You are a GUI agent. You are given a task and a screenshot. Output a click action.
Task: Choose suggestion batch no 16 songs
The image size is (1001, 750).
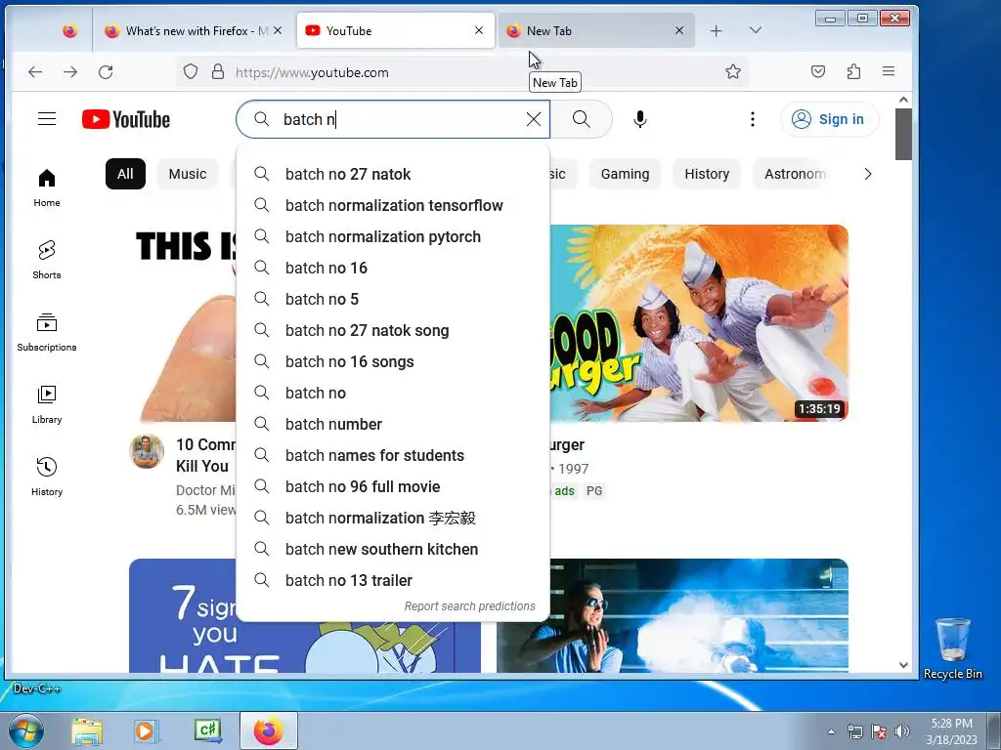[x=393, y=361]
